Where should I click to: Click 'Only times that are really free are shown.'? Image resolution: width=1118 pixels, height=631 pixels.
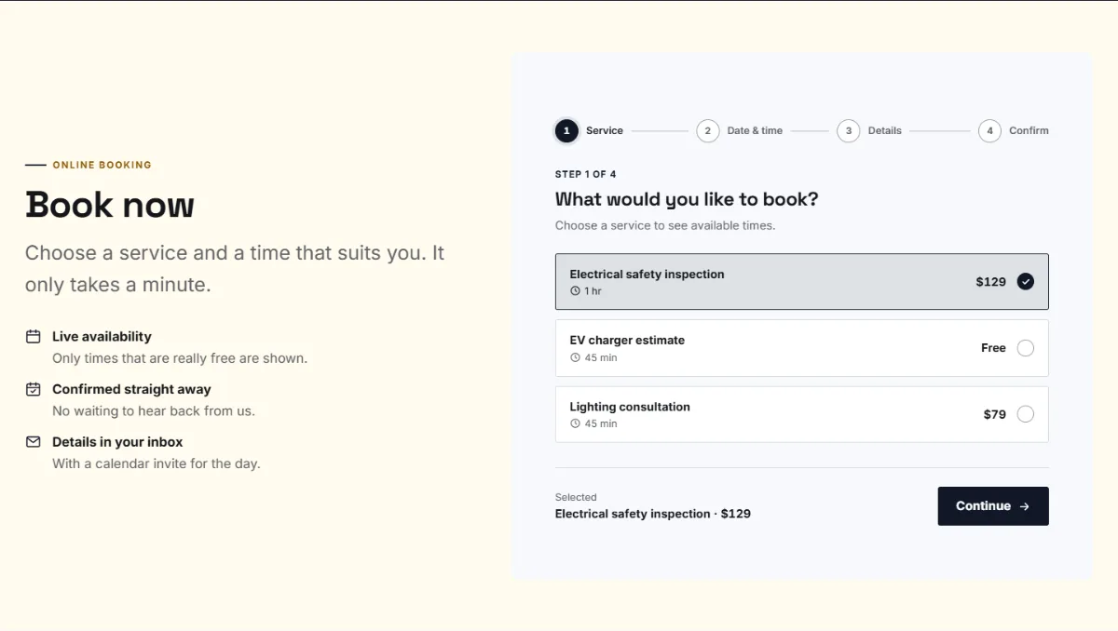(x=180, y=358)
